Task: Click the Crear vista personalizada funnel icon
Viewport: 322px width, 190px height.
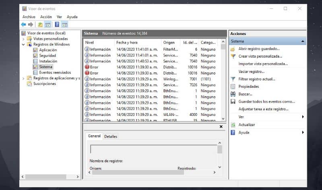Action: point(233,56)
